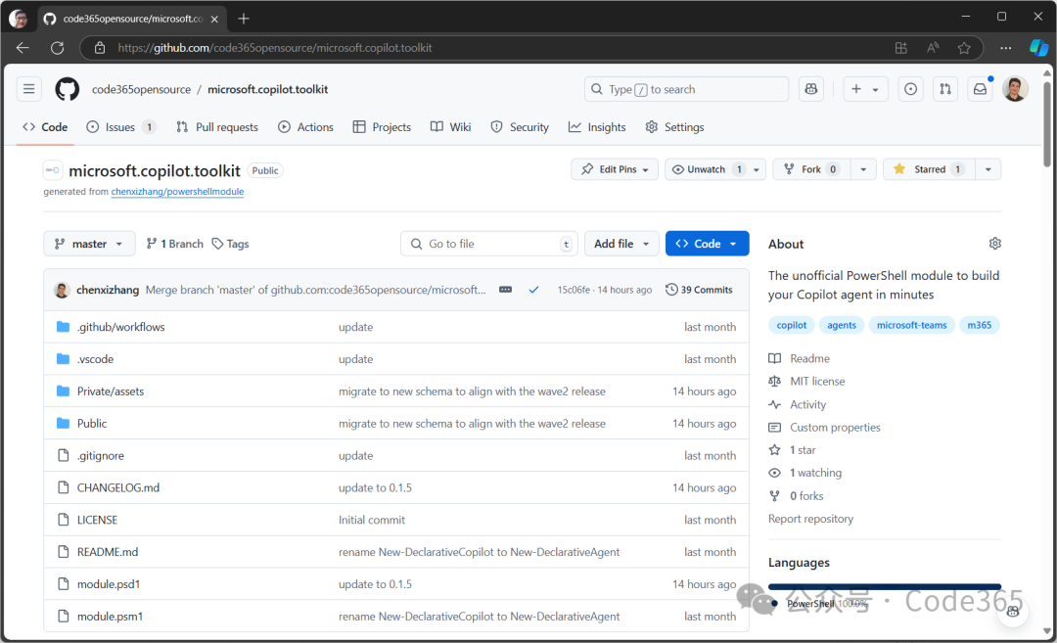The image size is (1057, 643).
Task: Switch to the Issues tab
Action: (121, 127)
